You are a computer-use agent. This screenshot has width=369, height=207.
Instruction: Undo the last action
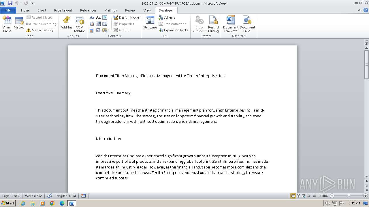click(x=16, y=3)
